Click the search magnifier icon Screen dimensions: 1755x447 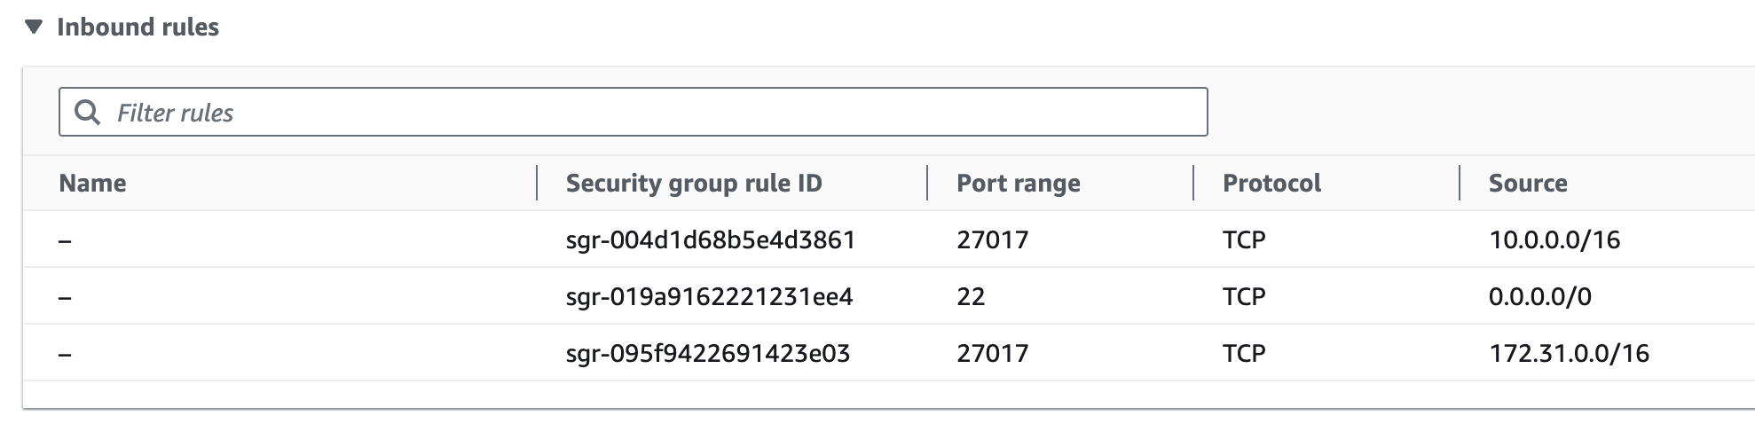coord(87,113)
